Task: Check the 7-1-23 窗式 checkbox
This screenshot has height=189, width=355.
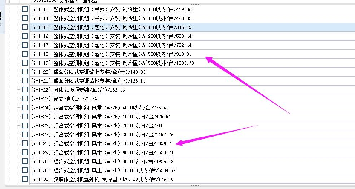Action: point(25,99)
